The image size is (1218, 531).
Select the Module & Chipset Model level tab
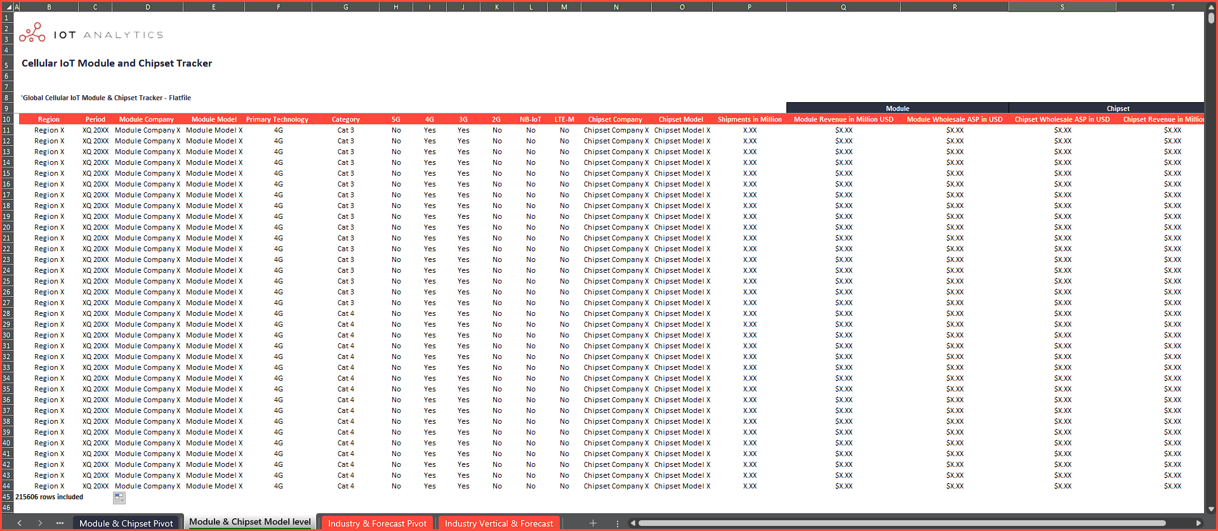tap(249, 522)
